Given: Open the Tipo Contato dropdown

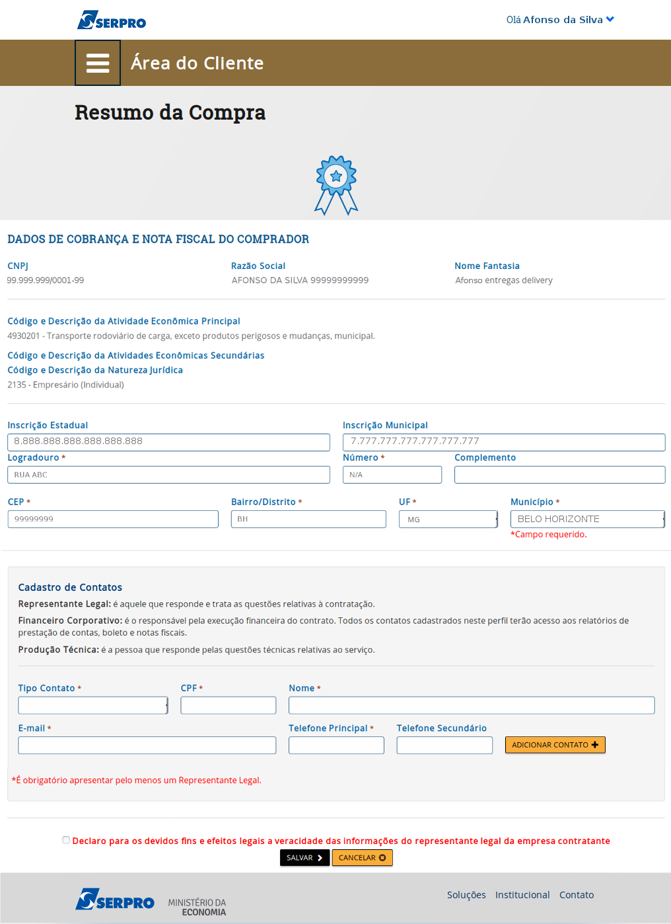Looking at the screenshot, I should point(93,705).
